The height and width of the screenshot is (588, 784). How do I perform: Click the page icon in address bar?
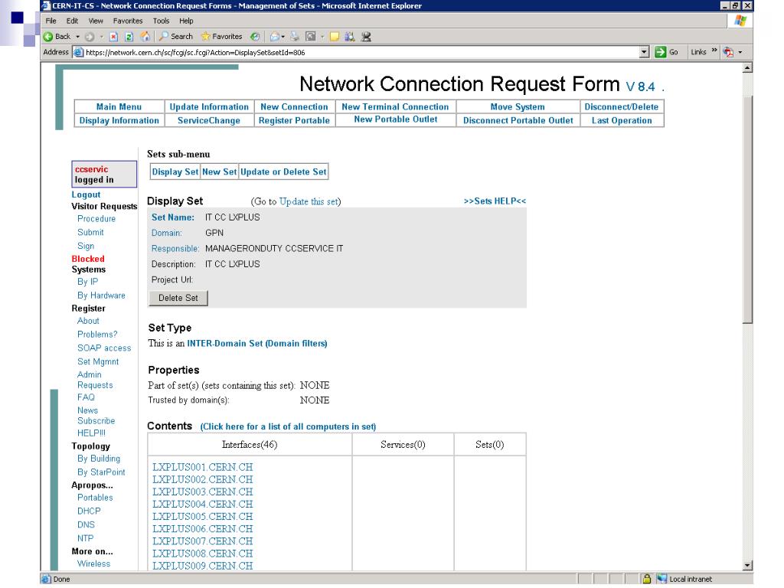[x=79, y=52]
